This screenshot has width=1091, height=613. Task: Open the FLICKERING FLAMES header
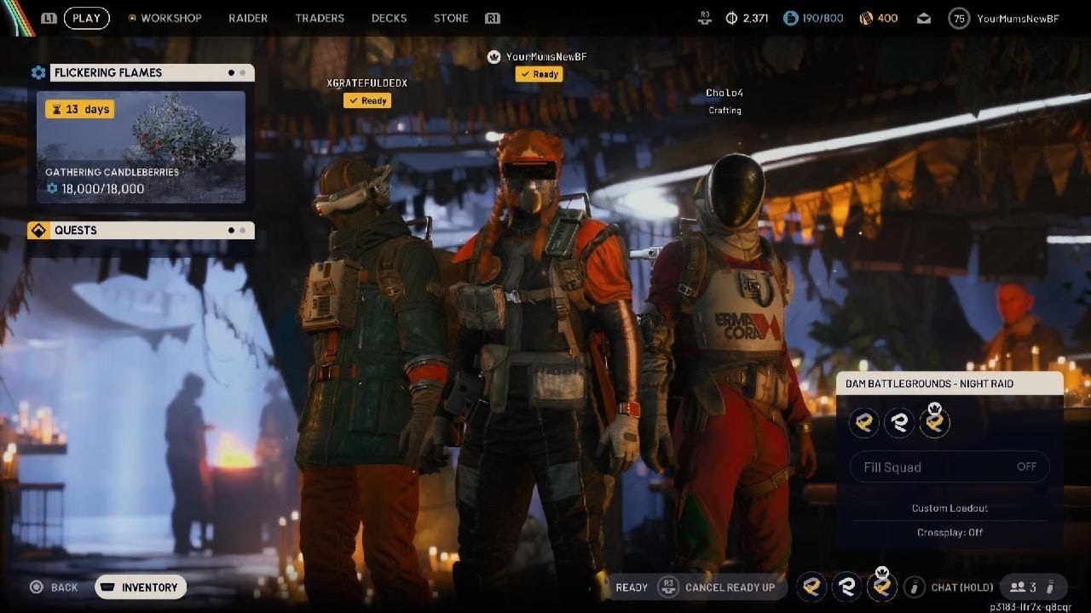(152, 73)
